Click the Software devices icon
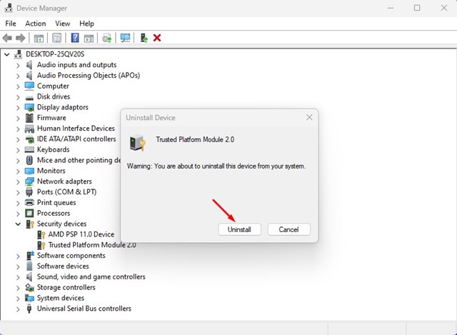The image size is (457, 335). pyautogui.click(x=29, y=266)
